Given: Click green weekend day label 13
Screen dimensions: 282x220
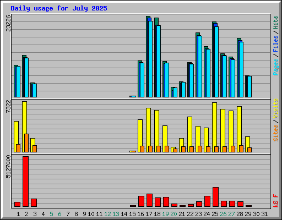Looking at the screenshot, I should click(116, 214).
